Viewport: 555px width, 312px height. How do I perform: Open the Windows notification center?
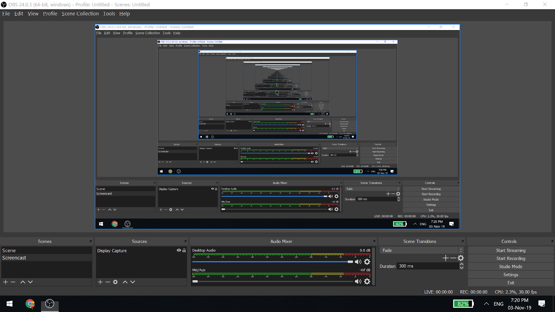pyautogui.click(x=541, y=304)
